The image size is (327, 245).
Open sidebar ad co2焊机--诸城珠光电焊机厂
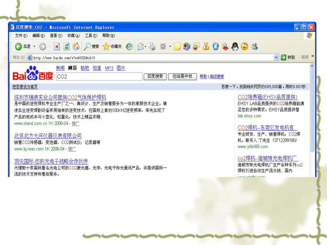tap(268, 158)
